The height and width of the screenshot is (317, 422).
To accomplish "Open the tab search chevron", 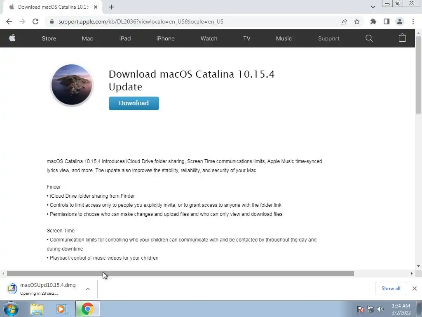I will pos(373,7).
